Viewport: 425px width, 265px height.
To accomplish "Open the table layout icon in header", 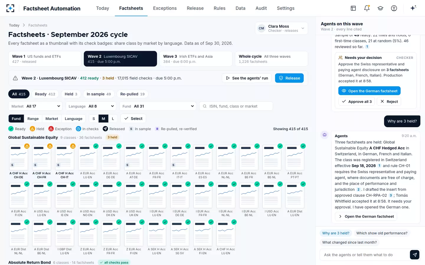I will point(353,8).
